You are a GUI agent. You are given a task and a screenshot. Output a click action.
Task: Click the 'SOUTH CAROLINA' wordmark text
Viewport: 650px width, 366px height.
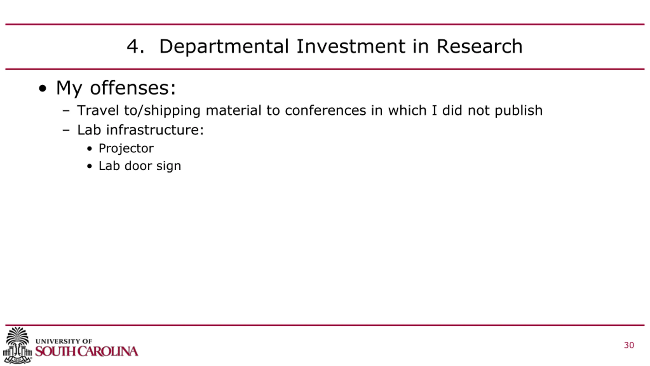click(x=87, y=352)
